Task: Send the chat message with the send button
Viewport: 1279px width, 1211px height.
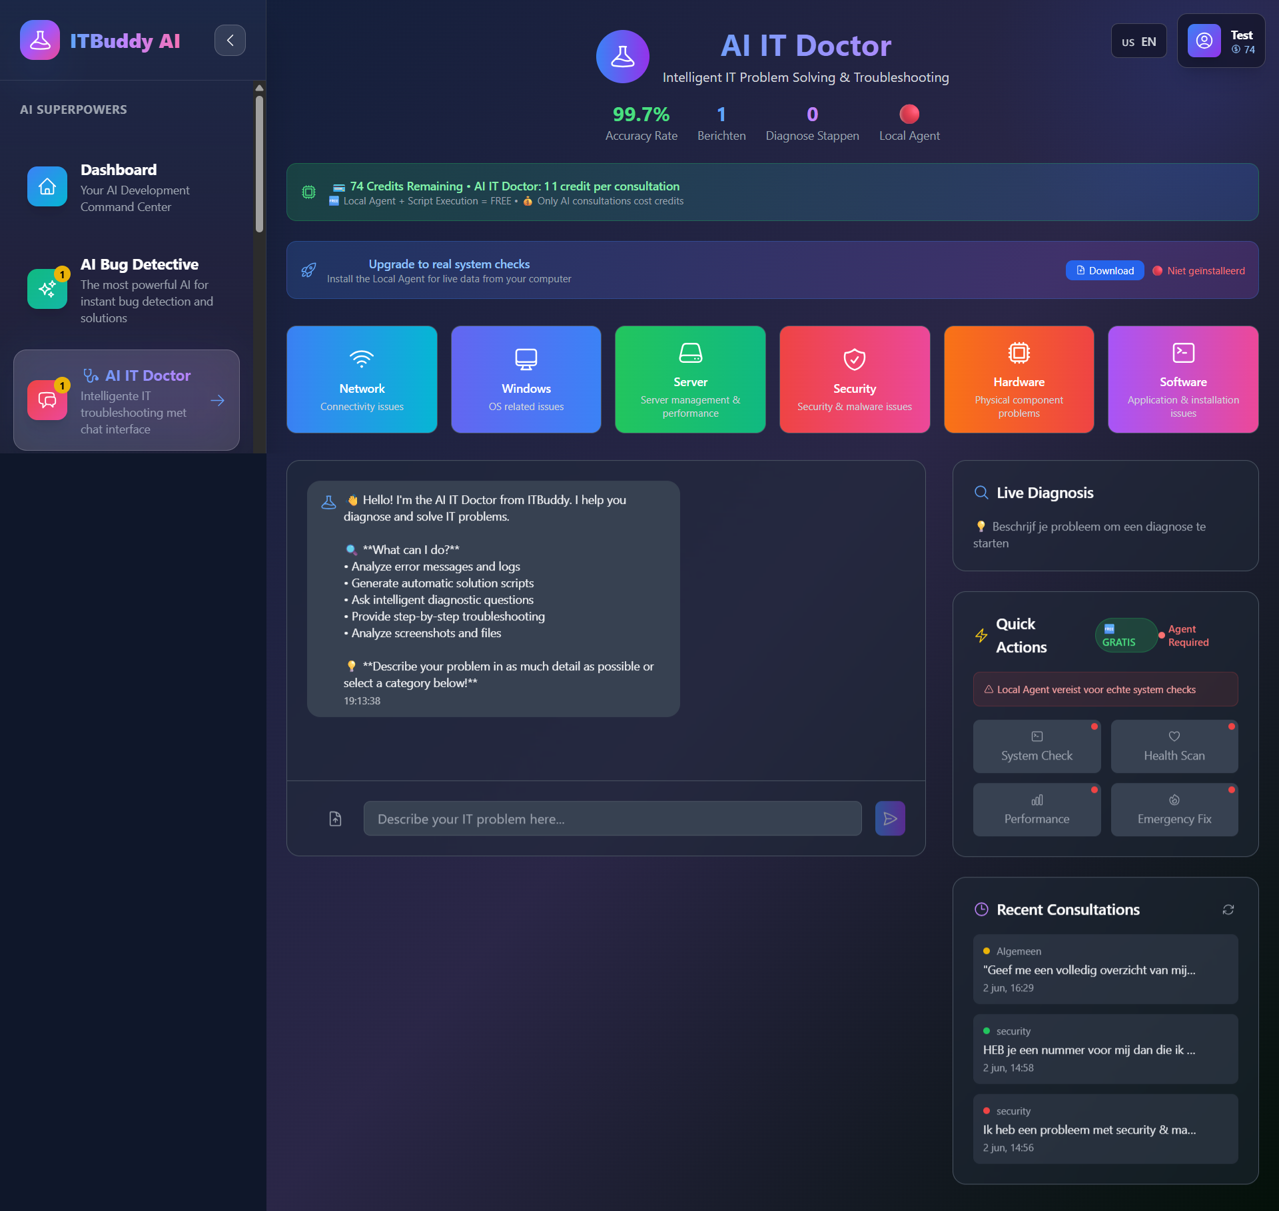Action: (890, 818)
